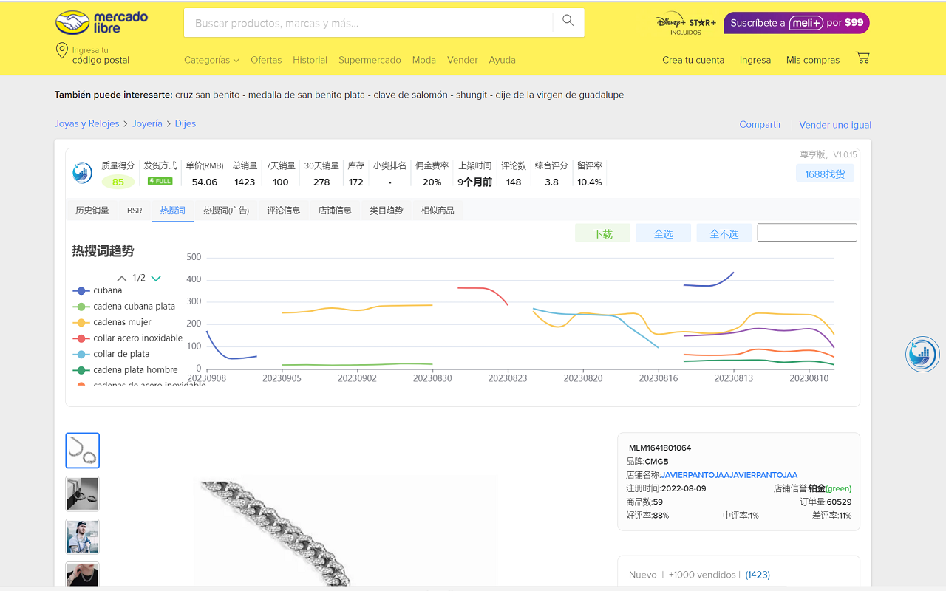946x591 pixels.
Task: Expand the Categorías dropdown
Action: tap(211, 60)
